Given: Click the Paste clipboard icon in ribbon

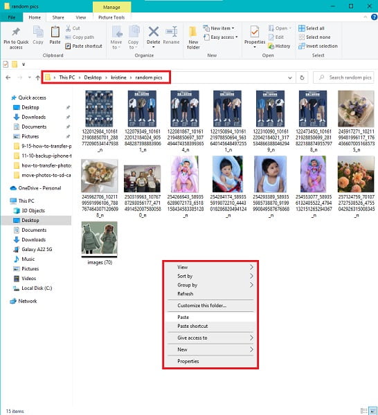Looking at the screenshot, I should click(55, 33).
